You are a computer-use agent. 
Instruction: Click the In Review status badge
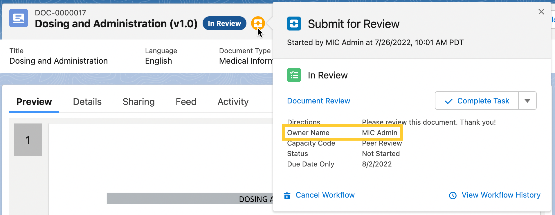(x=224, y=24)
